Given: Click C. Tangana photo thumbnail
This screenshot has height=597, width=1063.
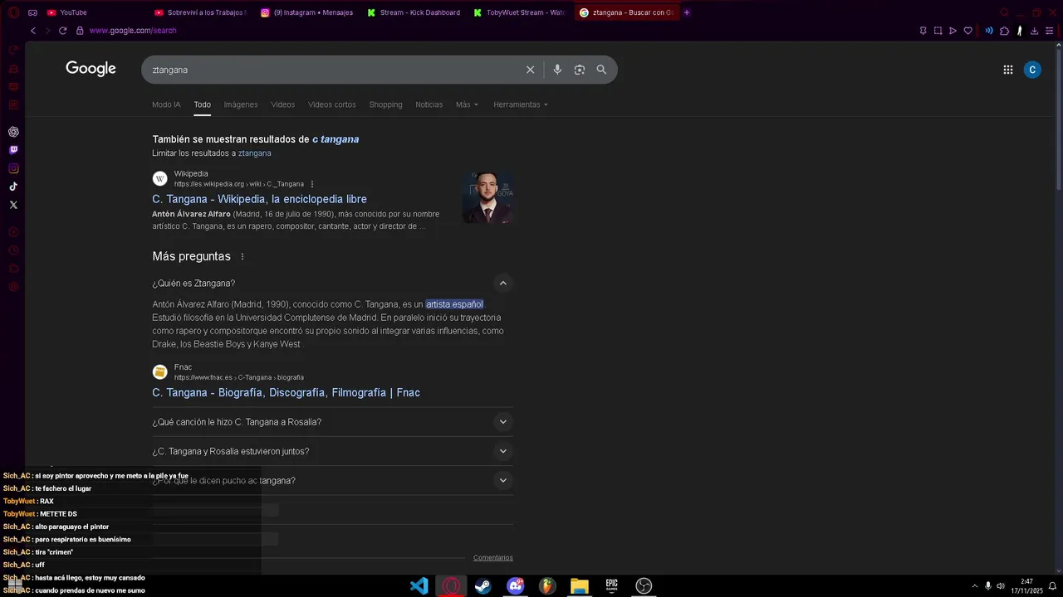Looking at the screenshot, I should pyautogui.click(x=487, y=197).
